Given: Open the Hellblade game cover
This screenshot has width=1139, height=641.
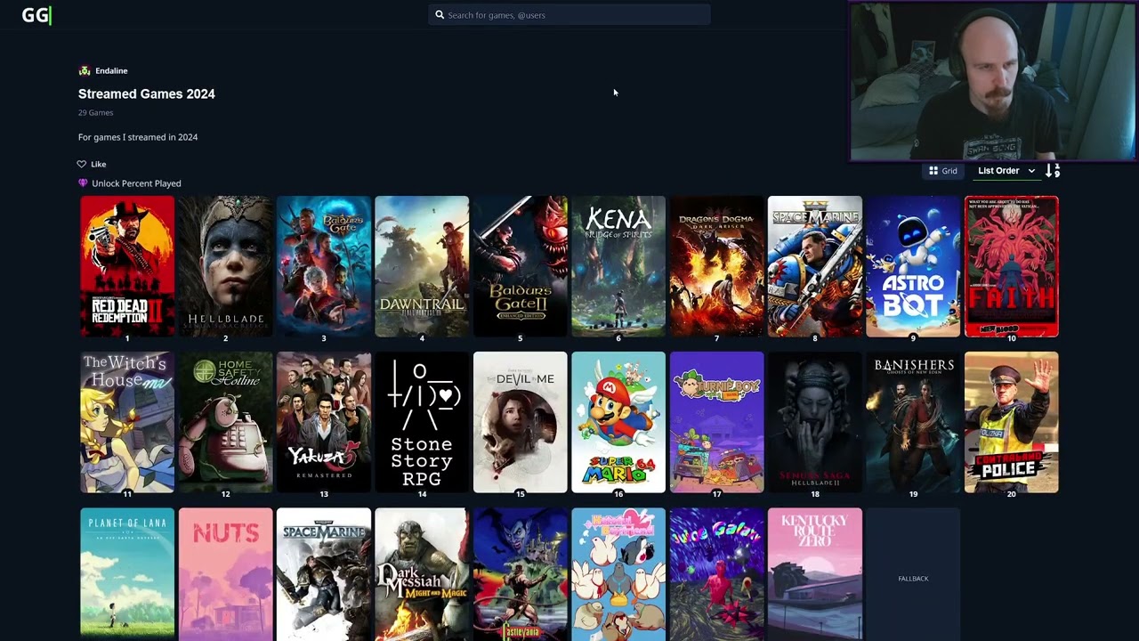Looking at the screenshot, I should click(225, 266).
